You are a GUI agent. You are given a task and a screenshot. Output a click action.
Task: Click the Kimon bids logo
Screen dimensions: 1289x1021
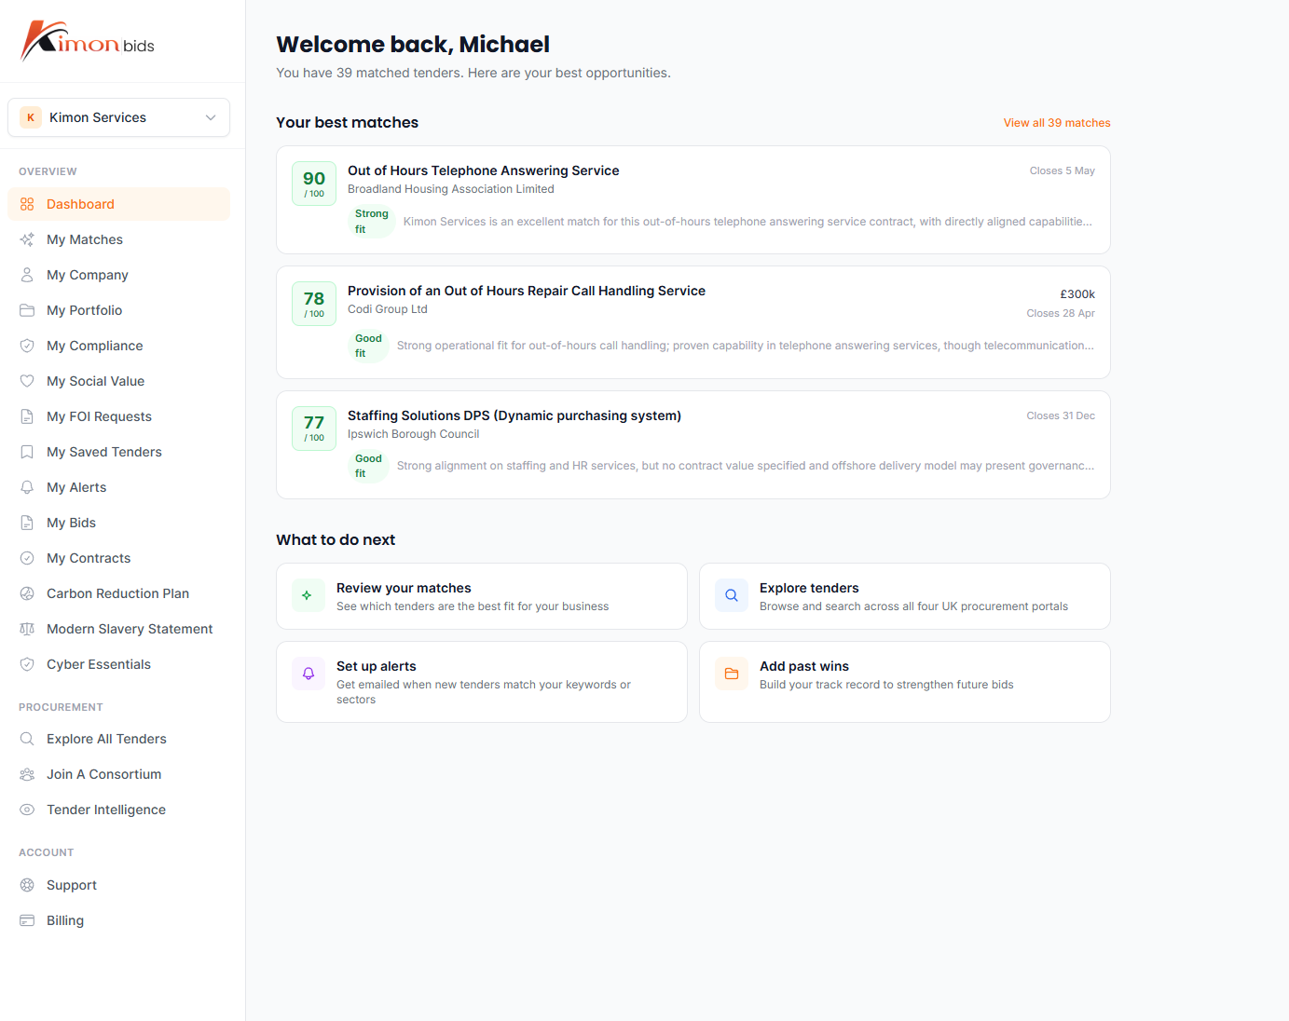88,42
